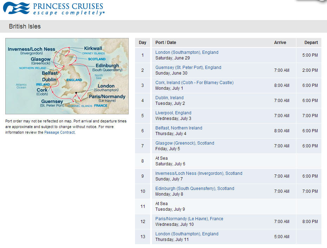Click the Kirkwall label on the map
The width and height of the screenshot is (327, 248).
[93, 48]
